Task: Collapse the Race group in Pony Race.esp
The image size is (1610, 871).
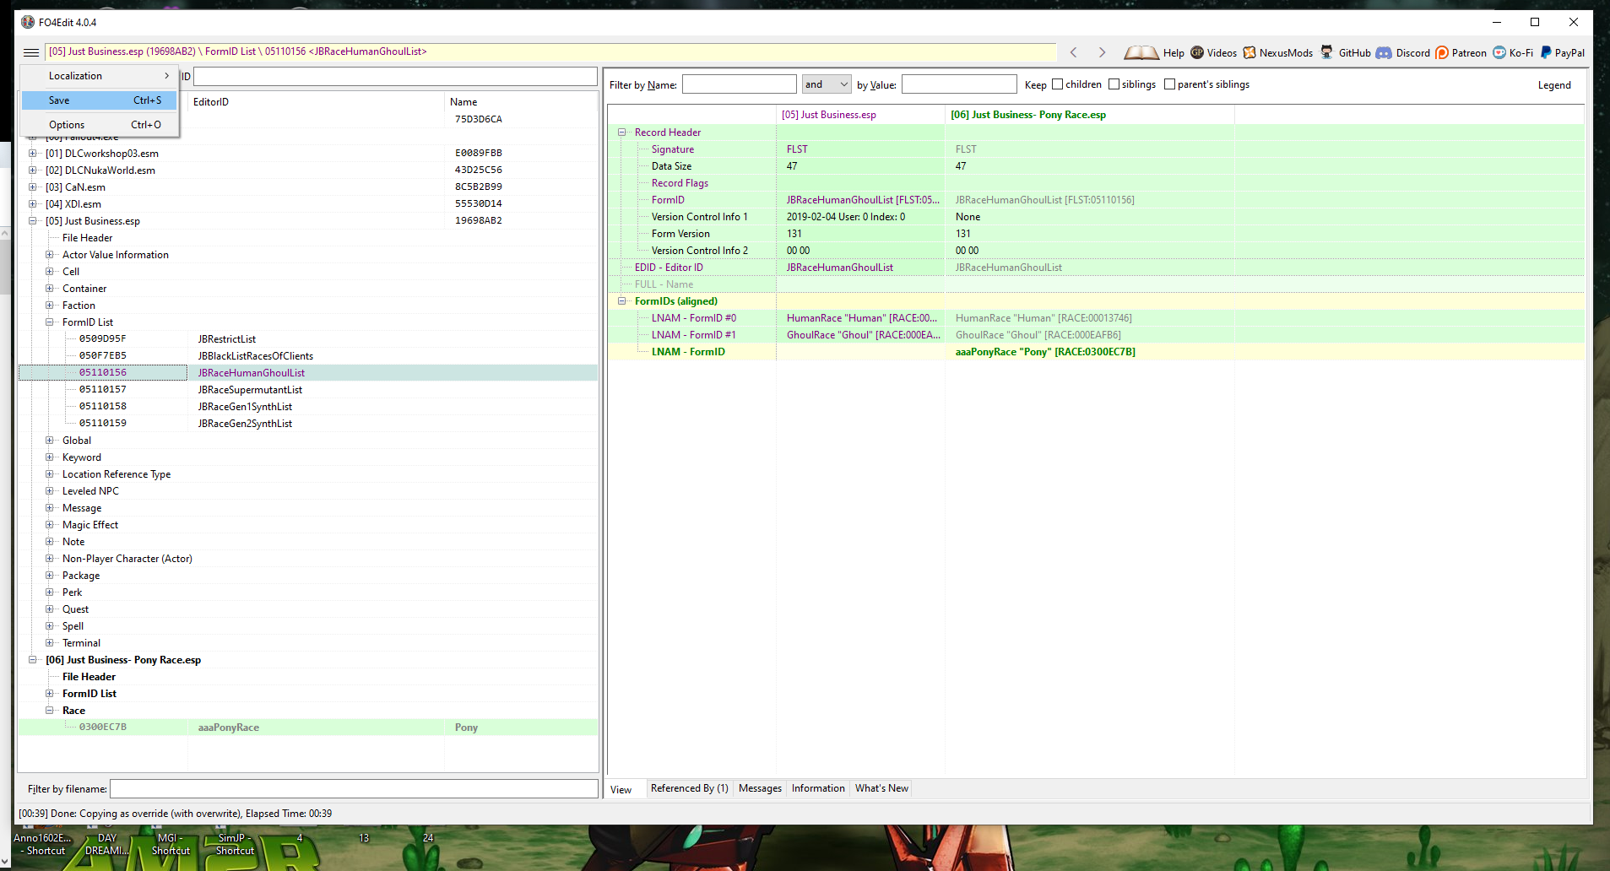Action: tap(50, 711)
